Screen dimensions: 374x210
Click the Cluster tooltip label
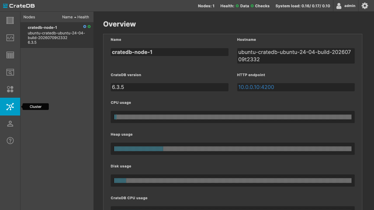pyautogui.click(x=36, y=107)
